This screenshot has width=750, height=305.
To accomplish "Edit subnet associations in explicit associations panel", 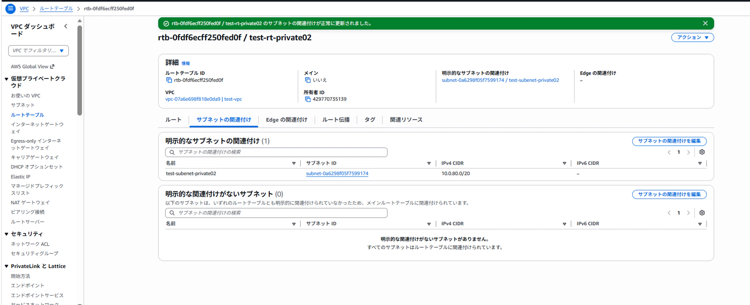I will click(669, 141).
